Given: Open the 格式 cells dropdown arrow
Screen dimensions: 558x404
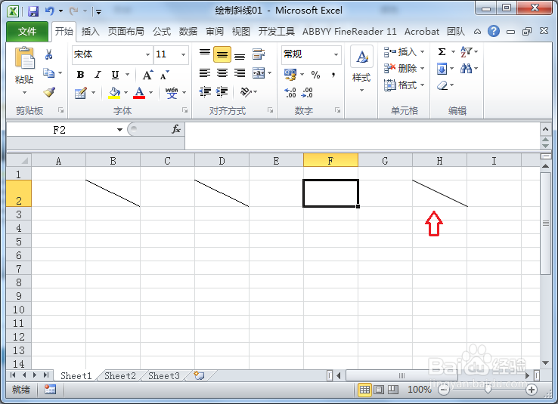Looking at the screenshot, I should pos(423,85).
